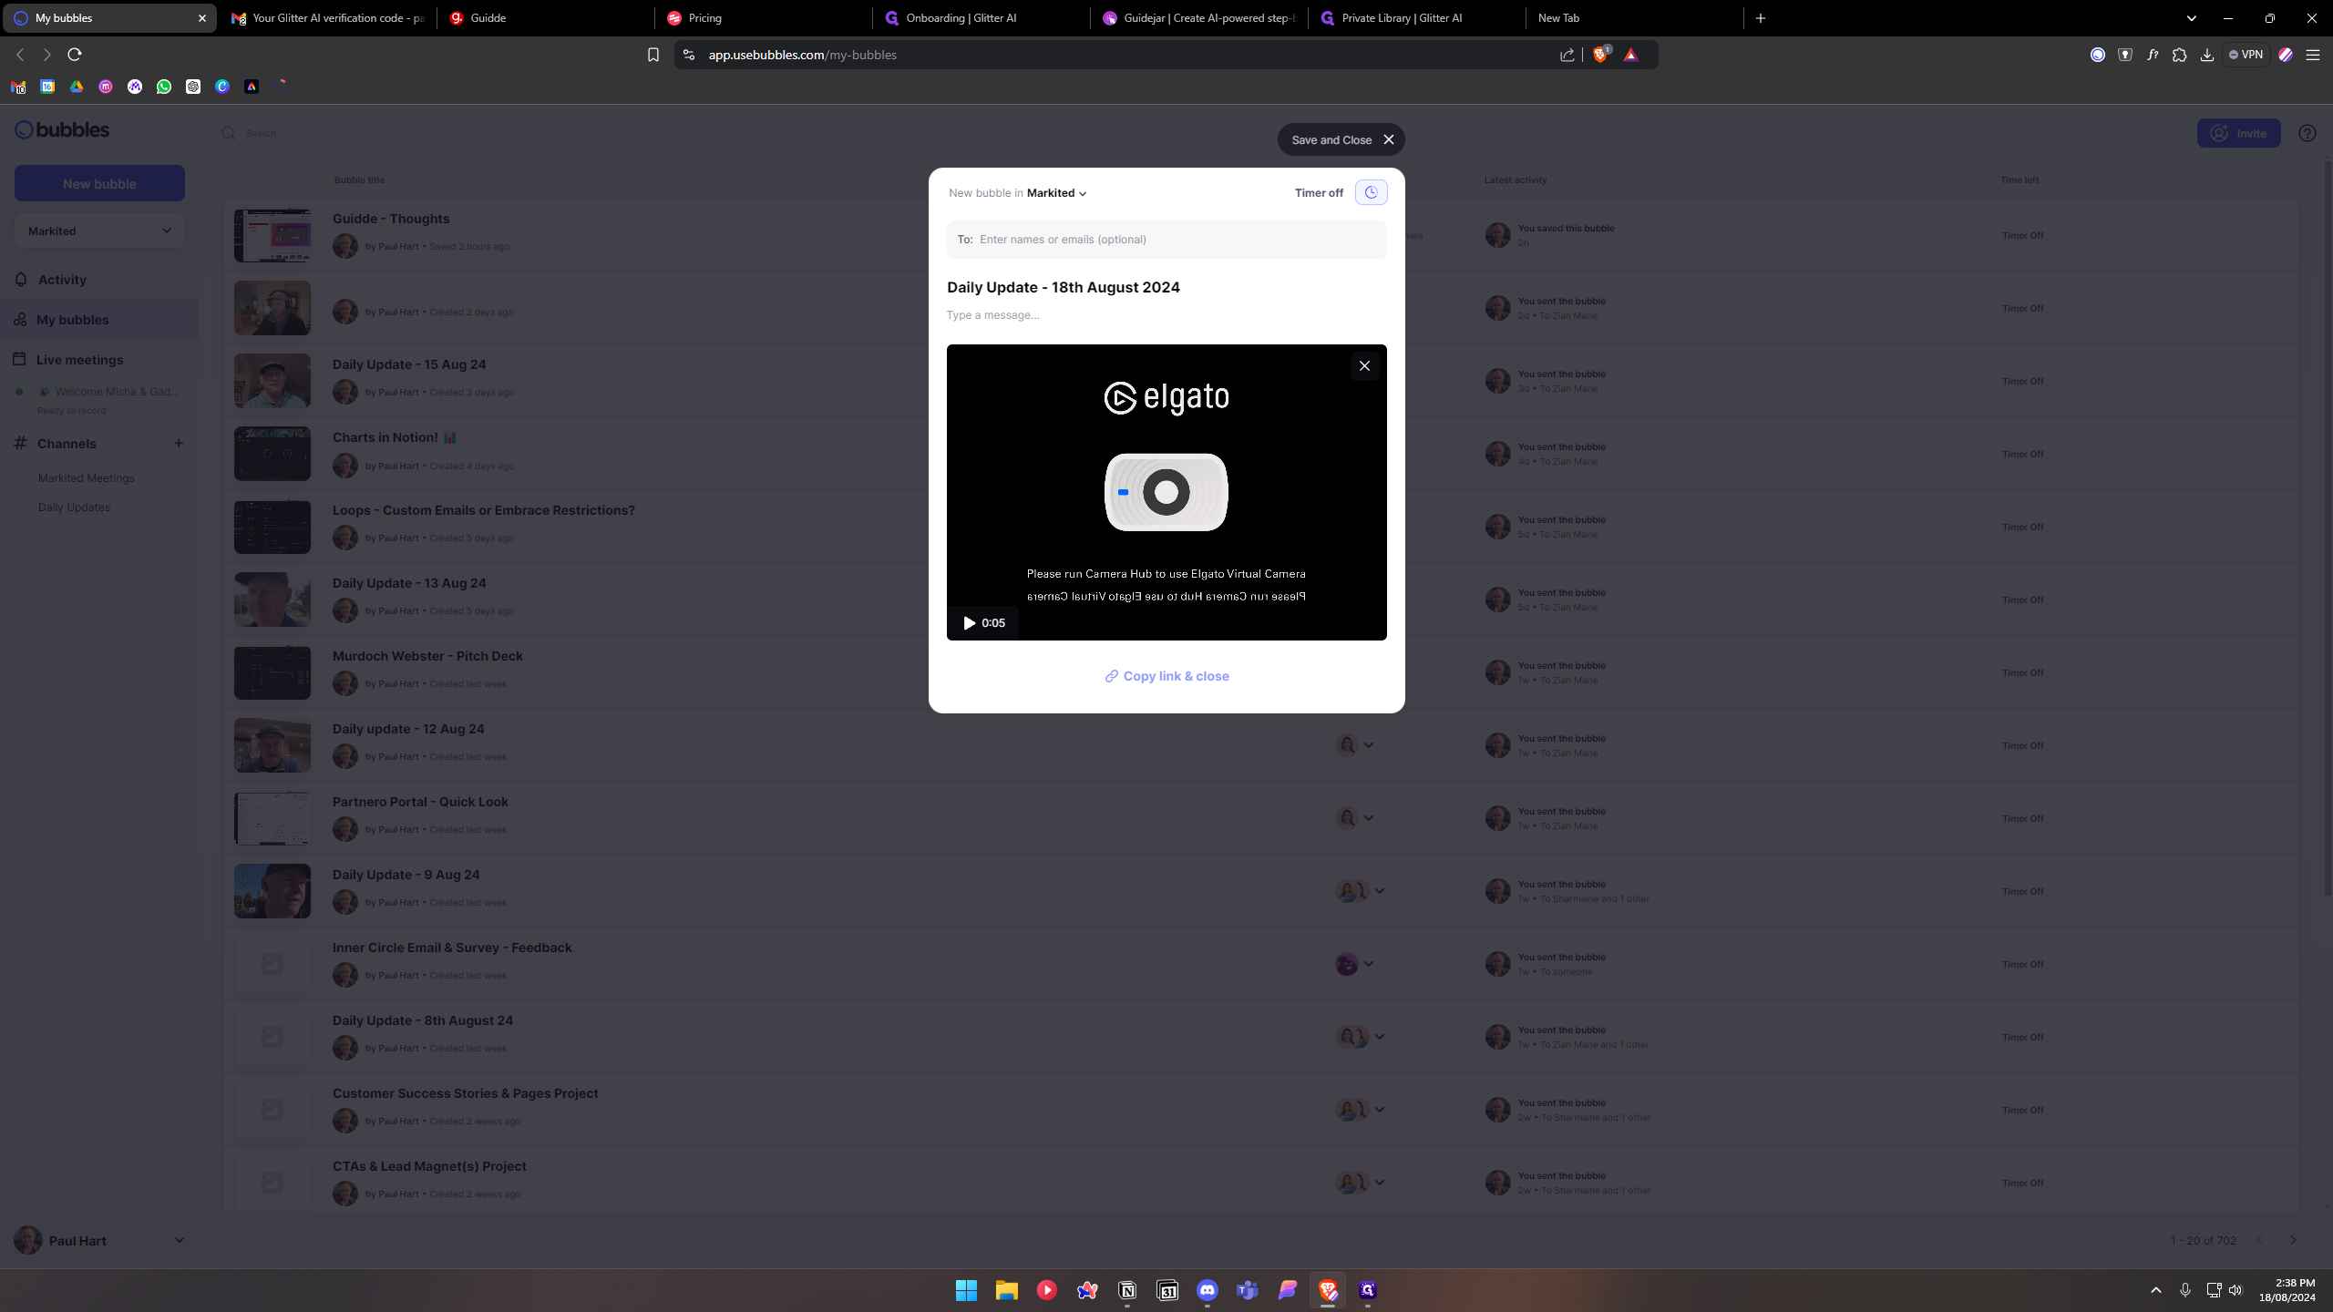Image resolution: width=2333 pixels, height=1312 pixels.
Task: Open a new browser tab
Action: pos(1761,18)
